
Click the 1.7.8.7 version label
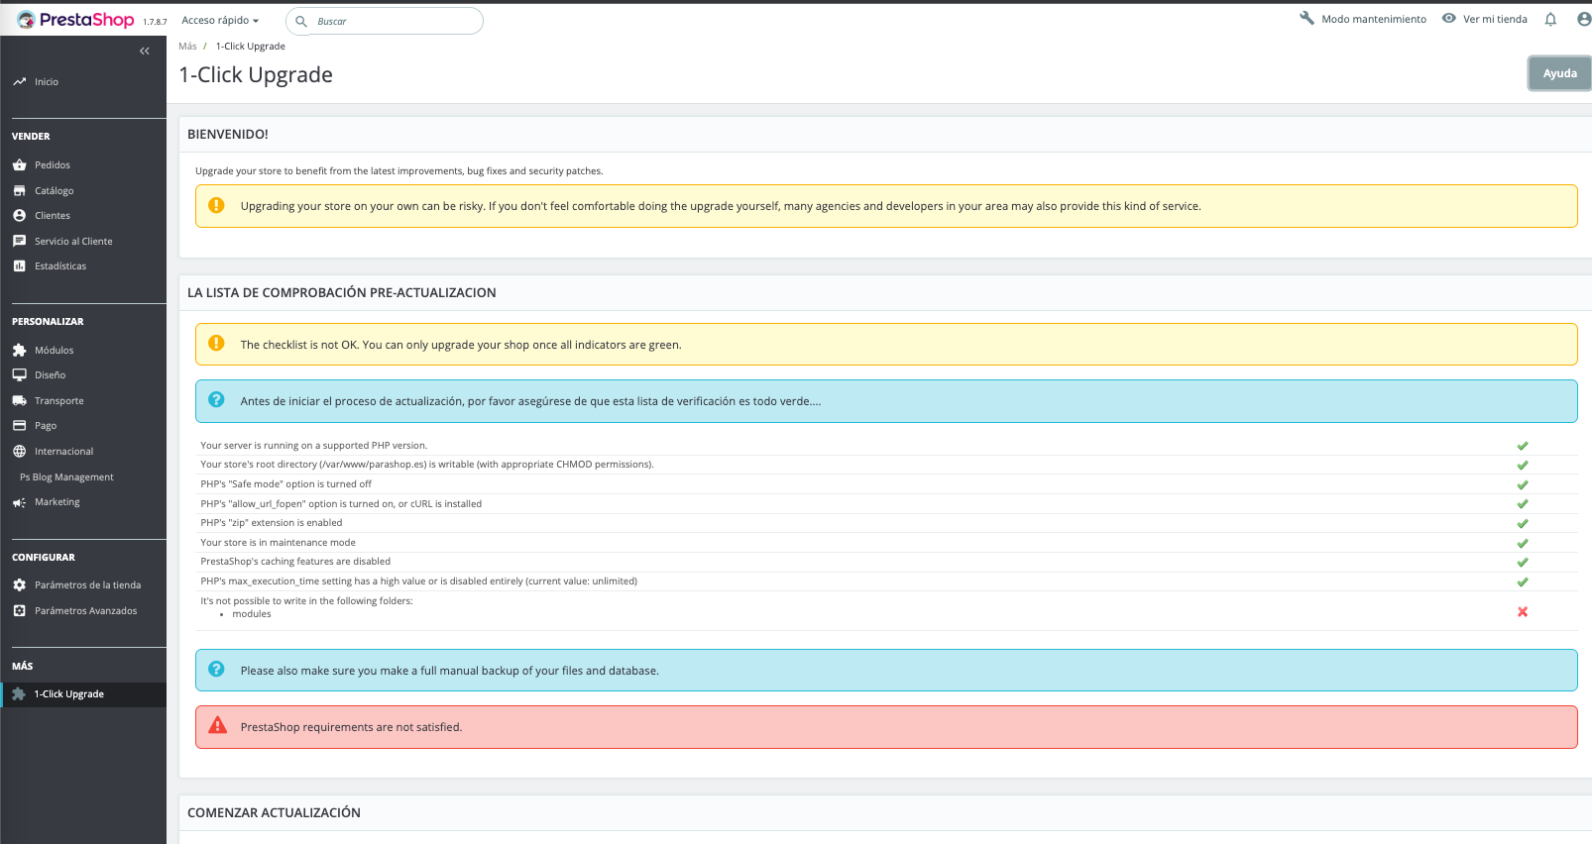(x=155, y=22)
